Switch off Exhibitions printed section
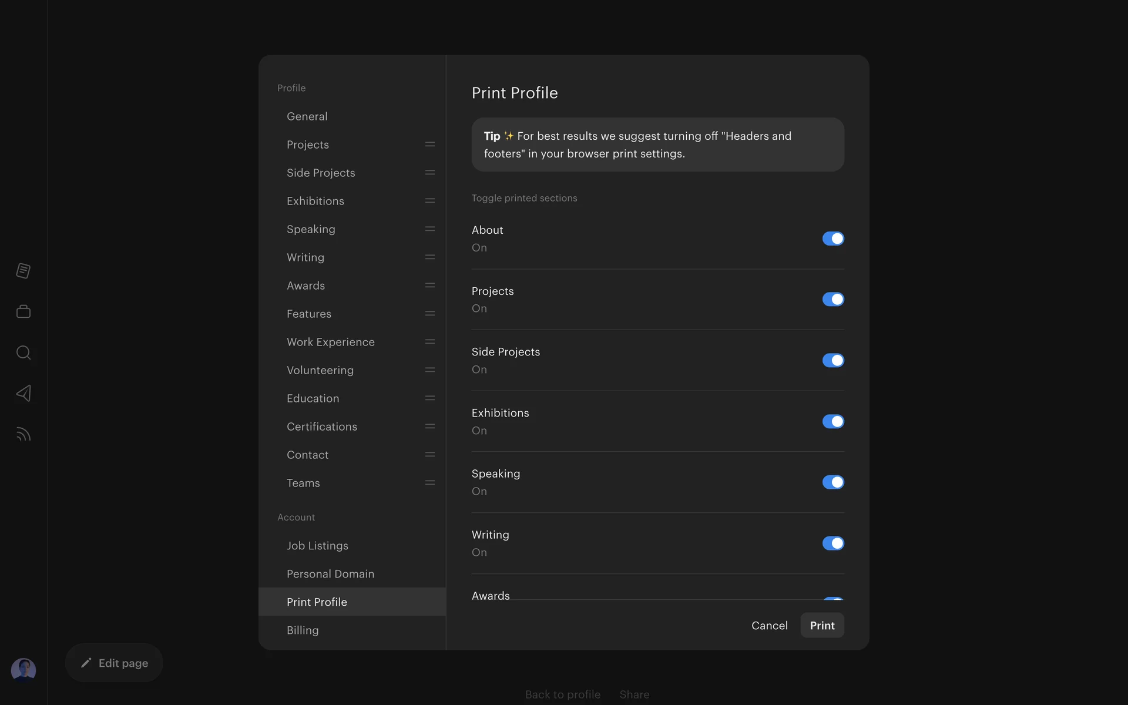Screen dimensions: 1128x705 click(x=832, y=421)
